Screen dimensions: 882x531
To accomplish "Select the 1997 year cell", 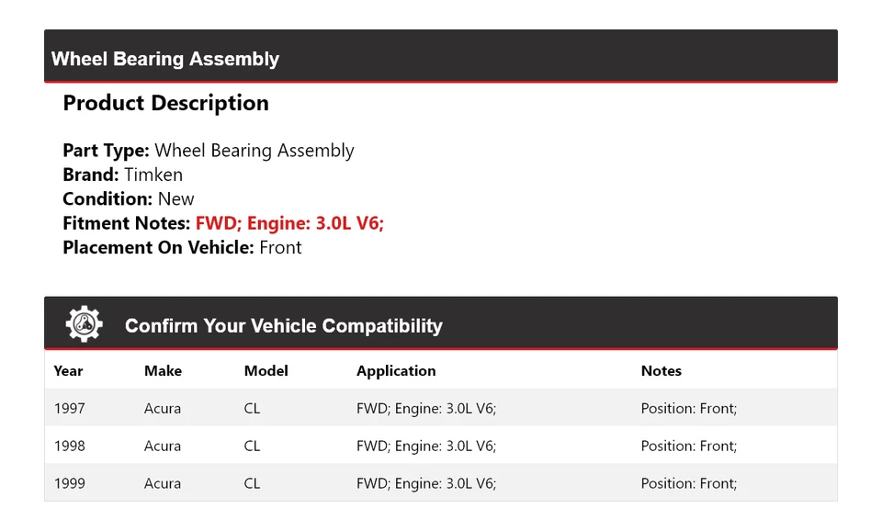I will [70, 409].
